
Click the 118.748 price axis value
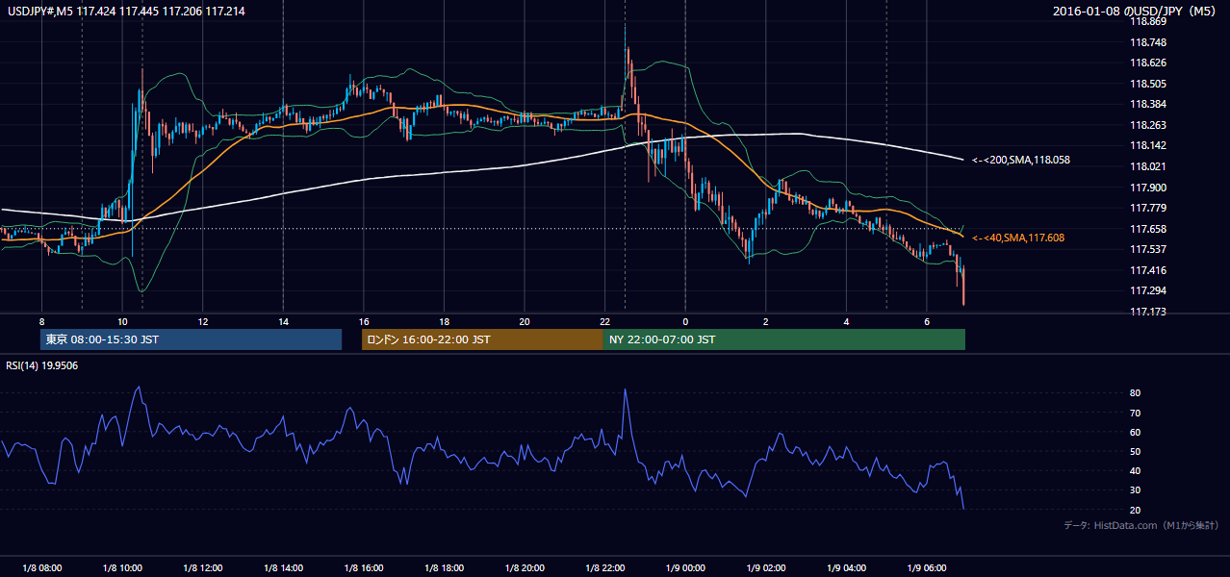click(x=1148, y=42)
